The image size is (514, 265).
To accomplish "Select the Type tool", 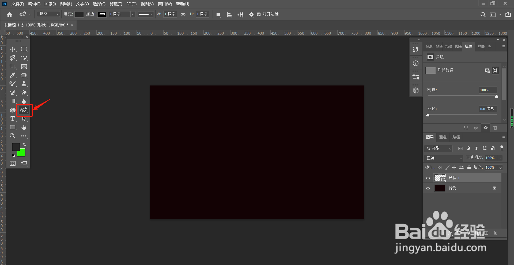I will pyautogui.click(x=13, y=119).
